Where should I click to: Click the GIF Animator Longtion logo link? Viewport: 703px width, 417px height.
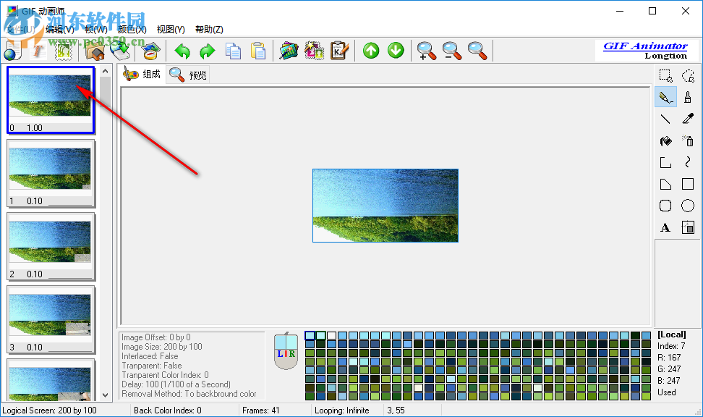646,50
